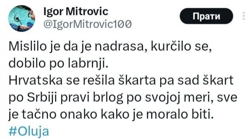Viewport: 247px width, 139px height.
Task: Click the display name Igor Mitrovic
Action: (76, 11)
